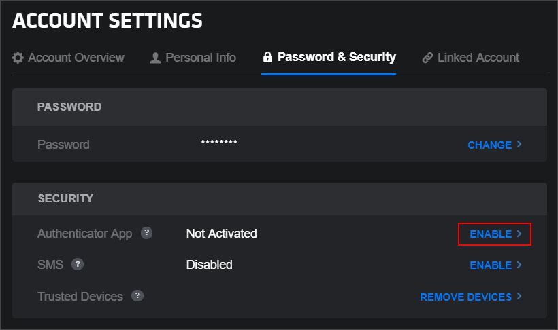The width and height of the screenshot is (558, 330).
Task: Enable the Authenticator App option
Action: pyautogui.click(x=491, y=234)
